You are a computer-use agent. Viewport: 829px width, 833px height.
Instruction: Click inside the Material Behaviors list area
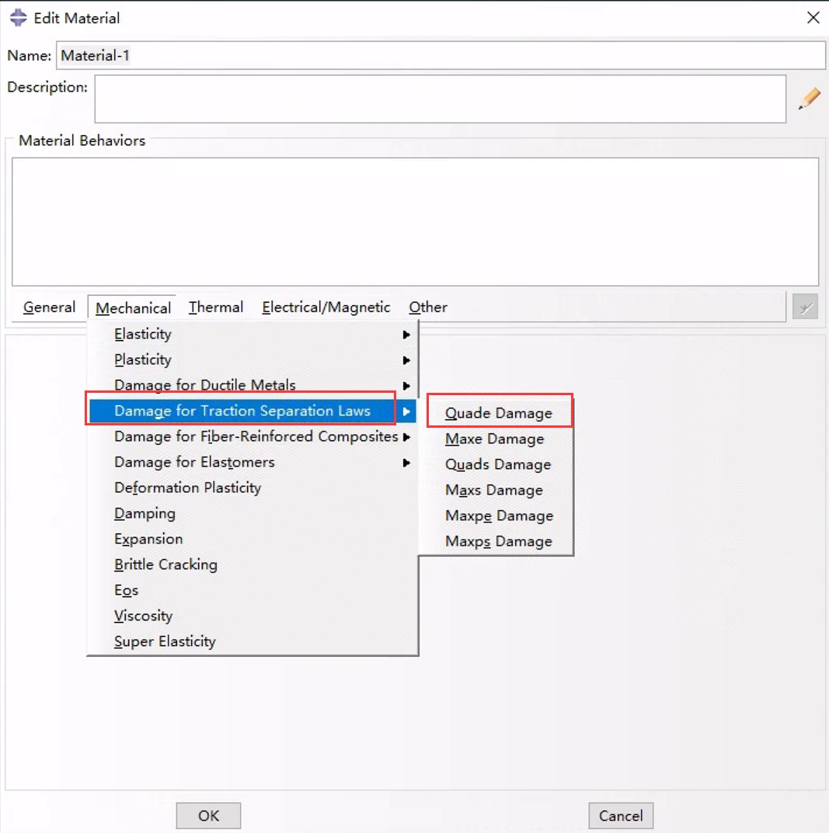pos(415,221)
